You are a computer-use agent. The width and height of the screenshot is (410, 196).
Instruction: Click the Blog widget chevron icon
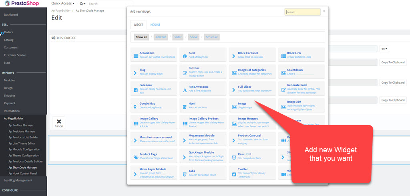coord(135,73)
